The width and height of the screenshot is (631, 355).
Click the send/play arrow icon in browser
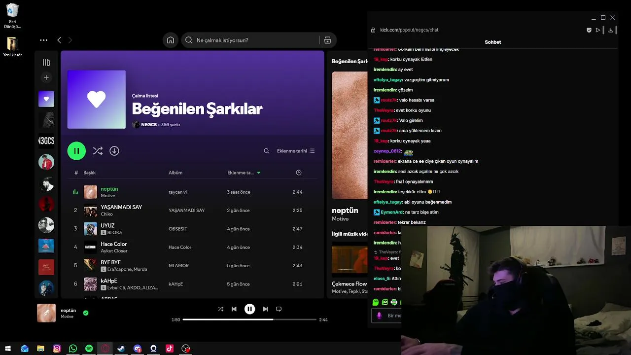click(x=598, y=30)
